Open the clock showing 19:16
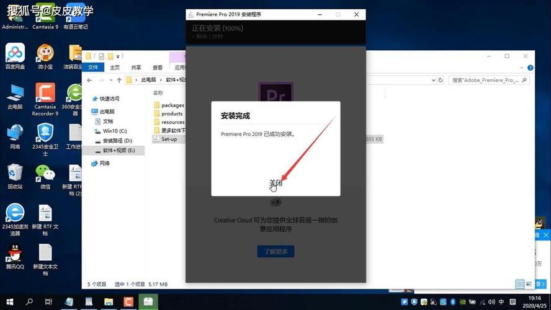 pyautogui.click(x=534, y=302)
